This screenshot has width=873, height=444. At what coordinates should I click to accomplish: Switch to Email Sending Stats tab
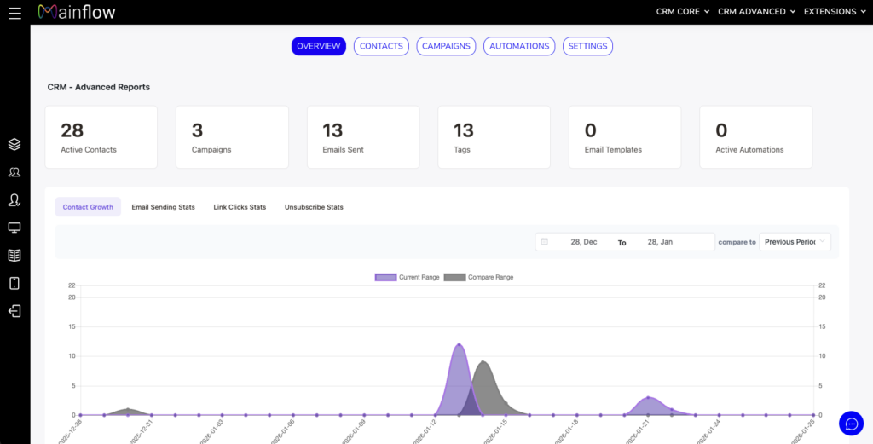[163, 207]
